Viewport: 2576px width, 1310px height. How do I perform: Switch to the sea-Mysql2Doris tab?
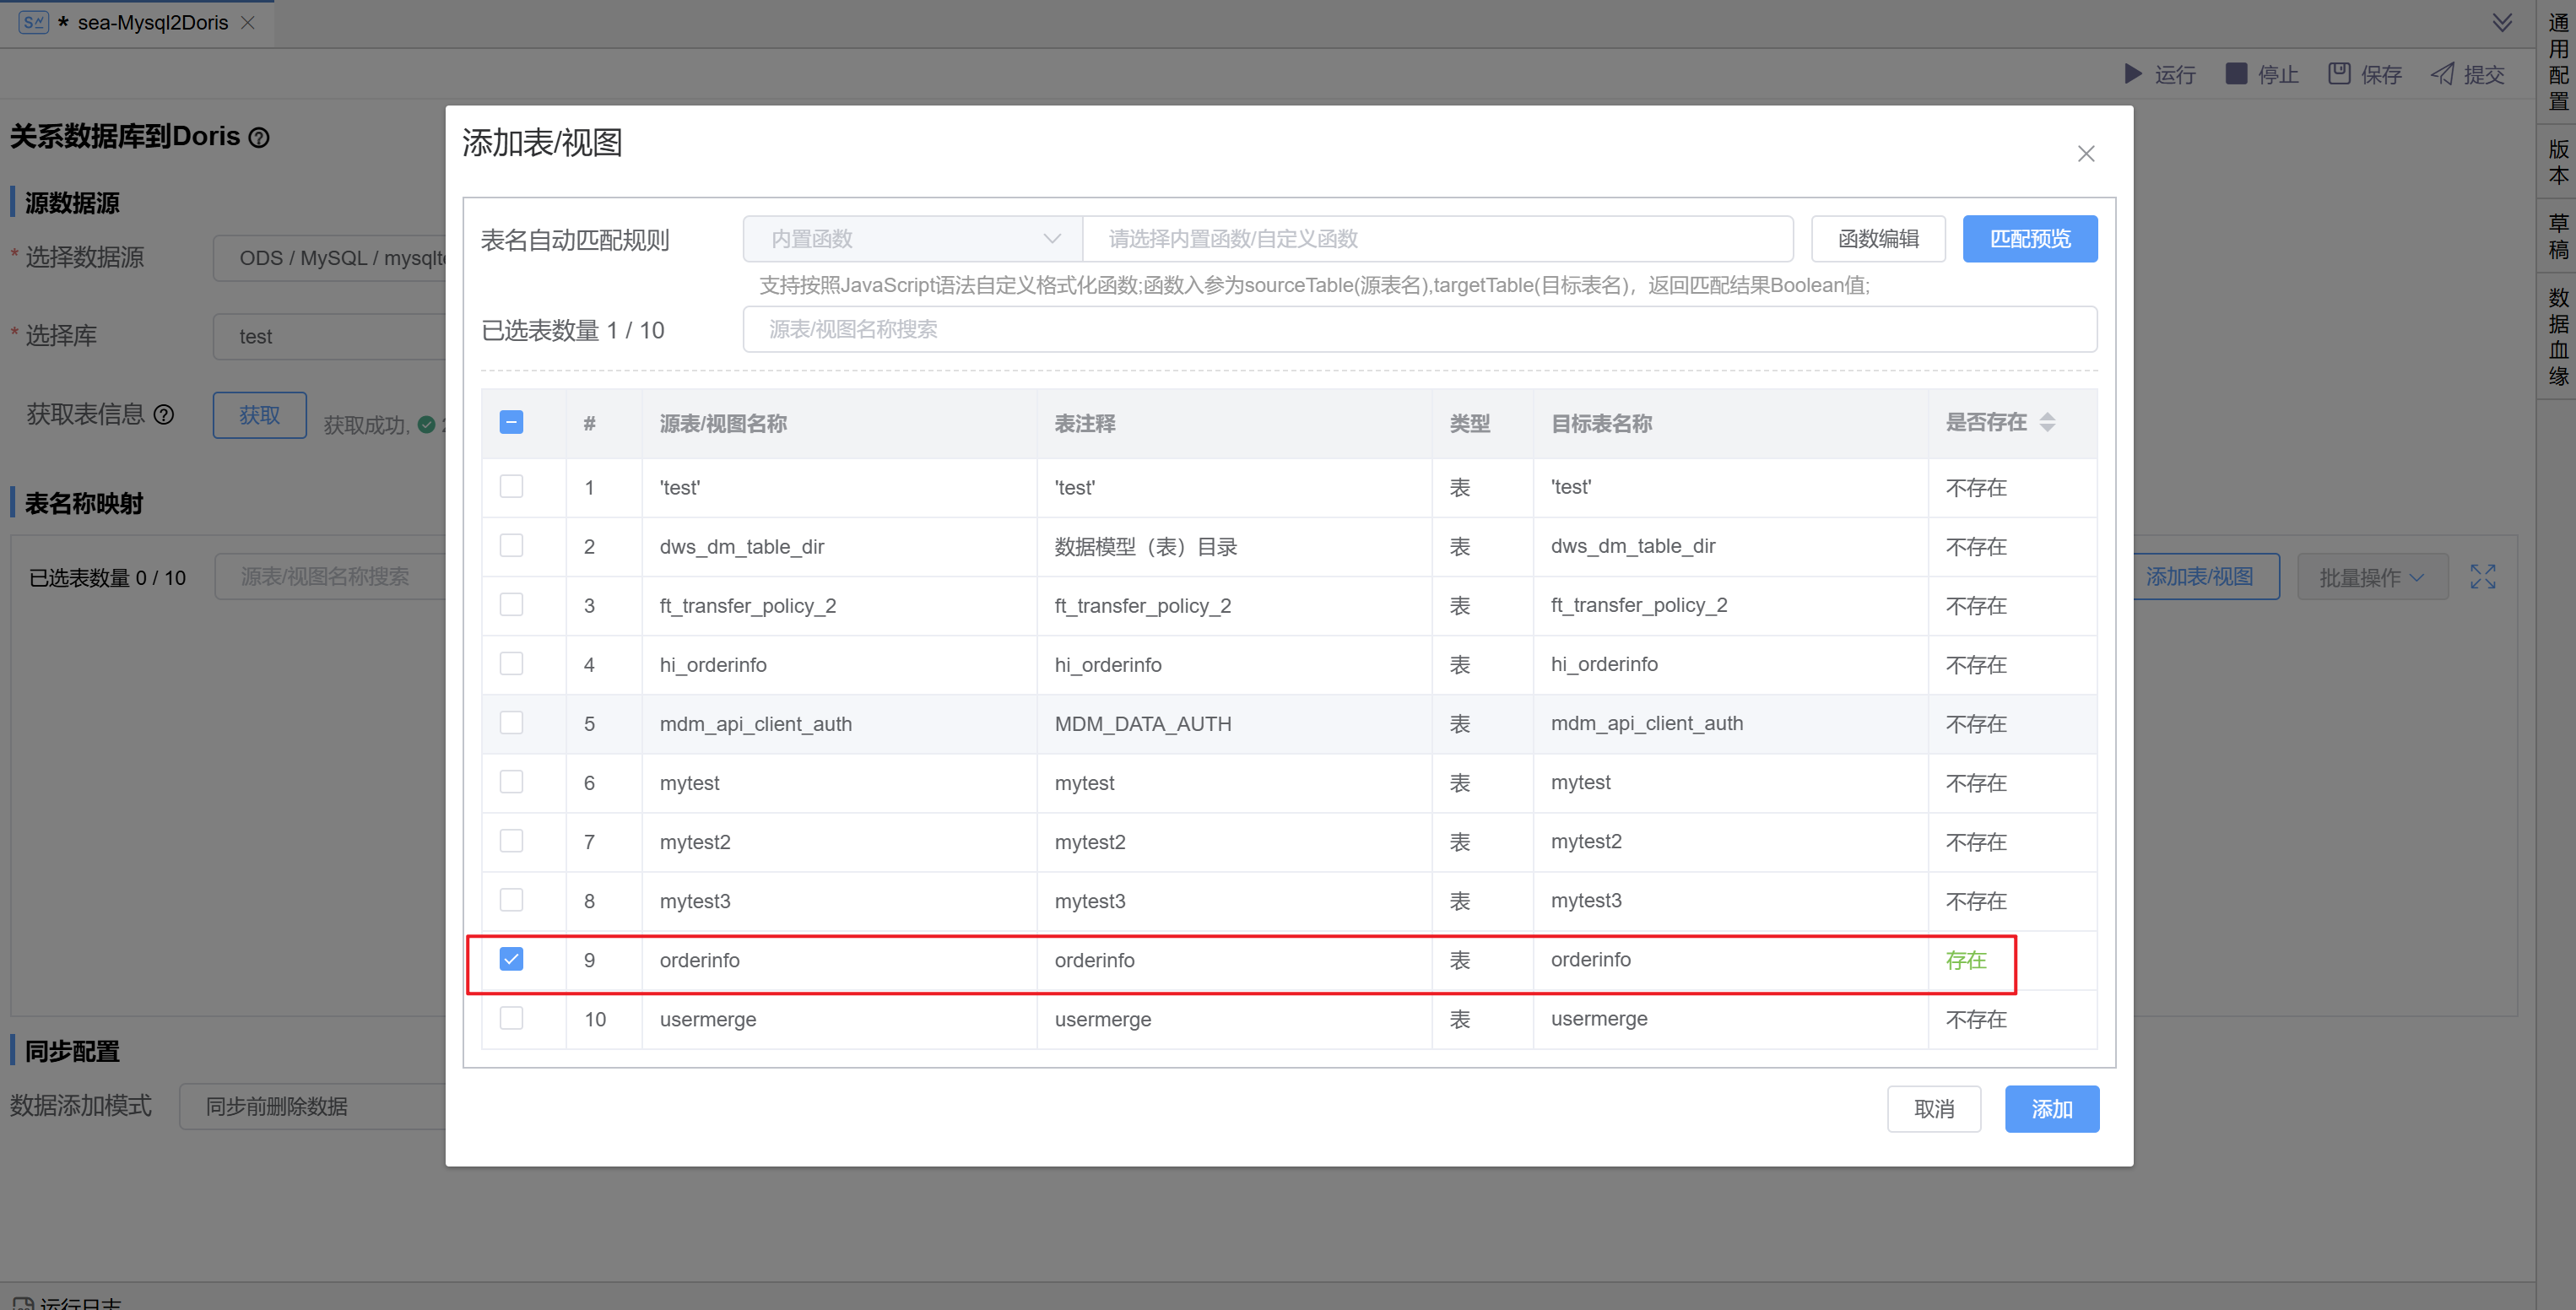coord(152,23)
